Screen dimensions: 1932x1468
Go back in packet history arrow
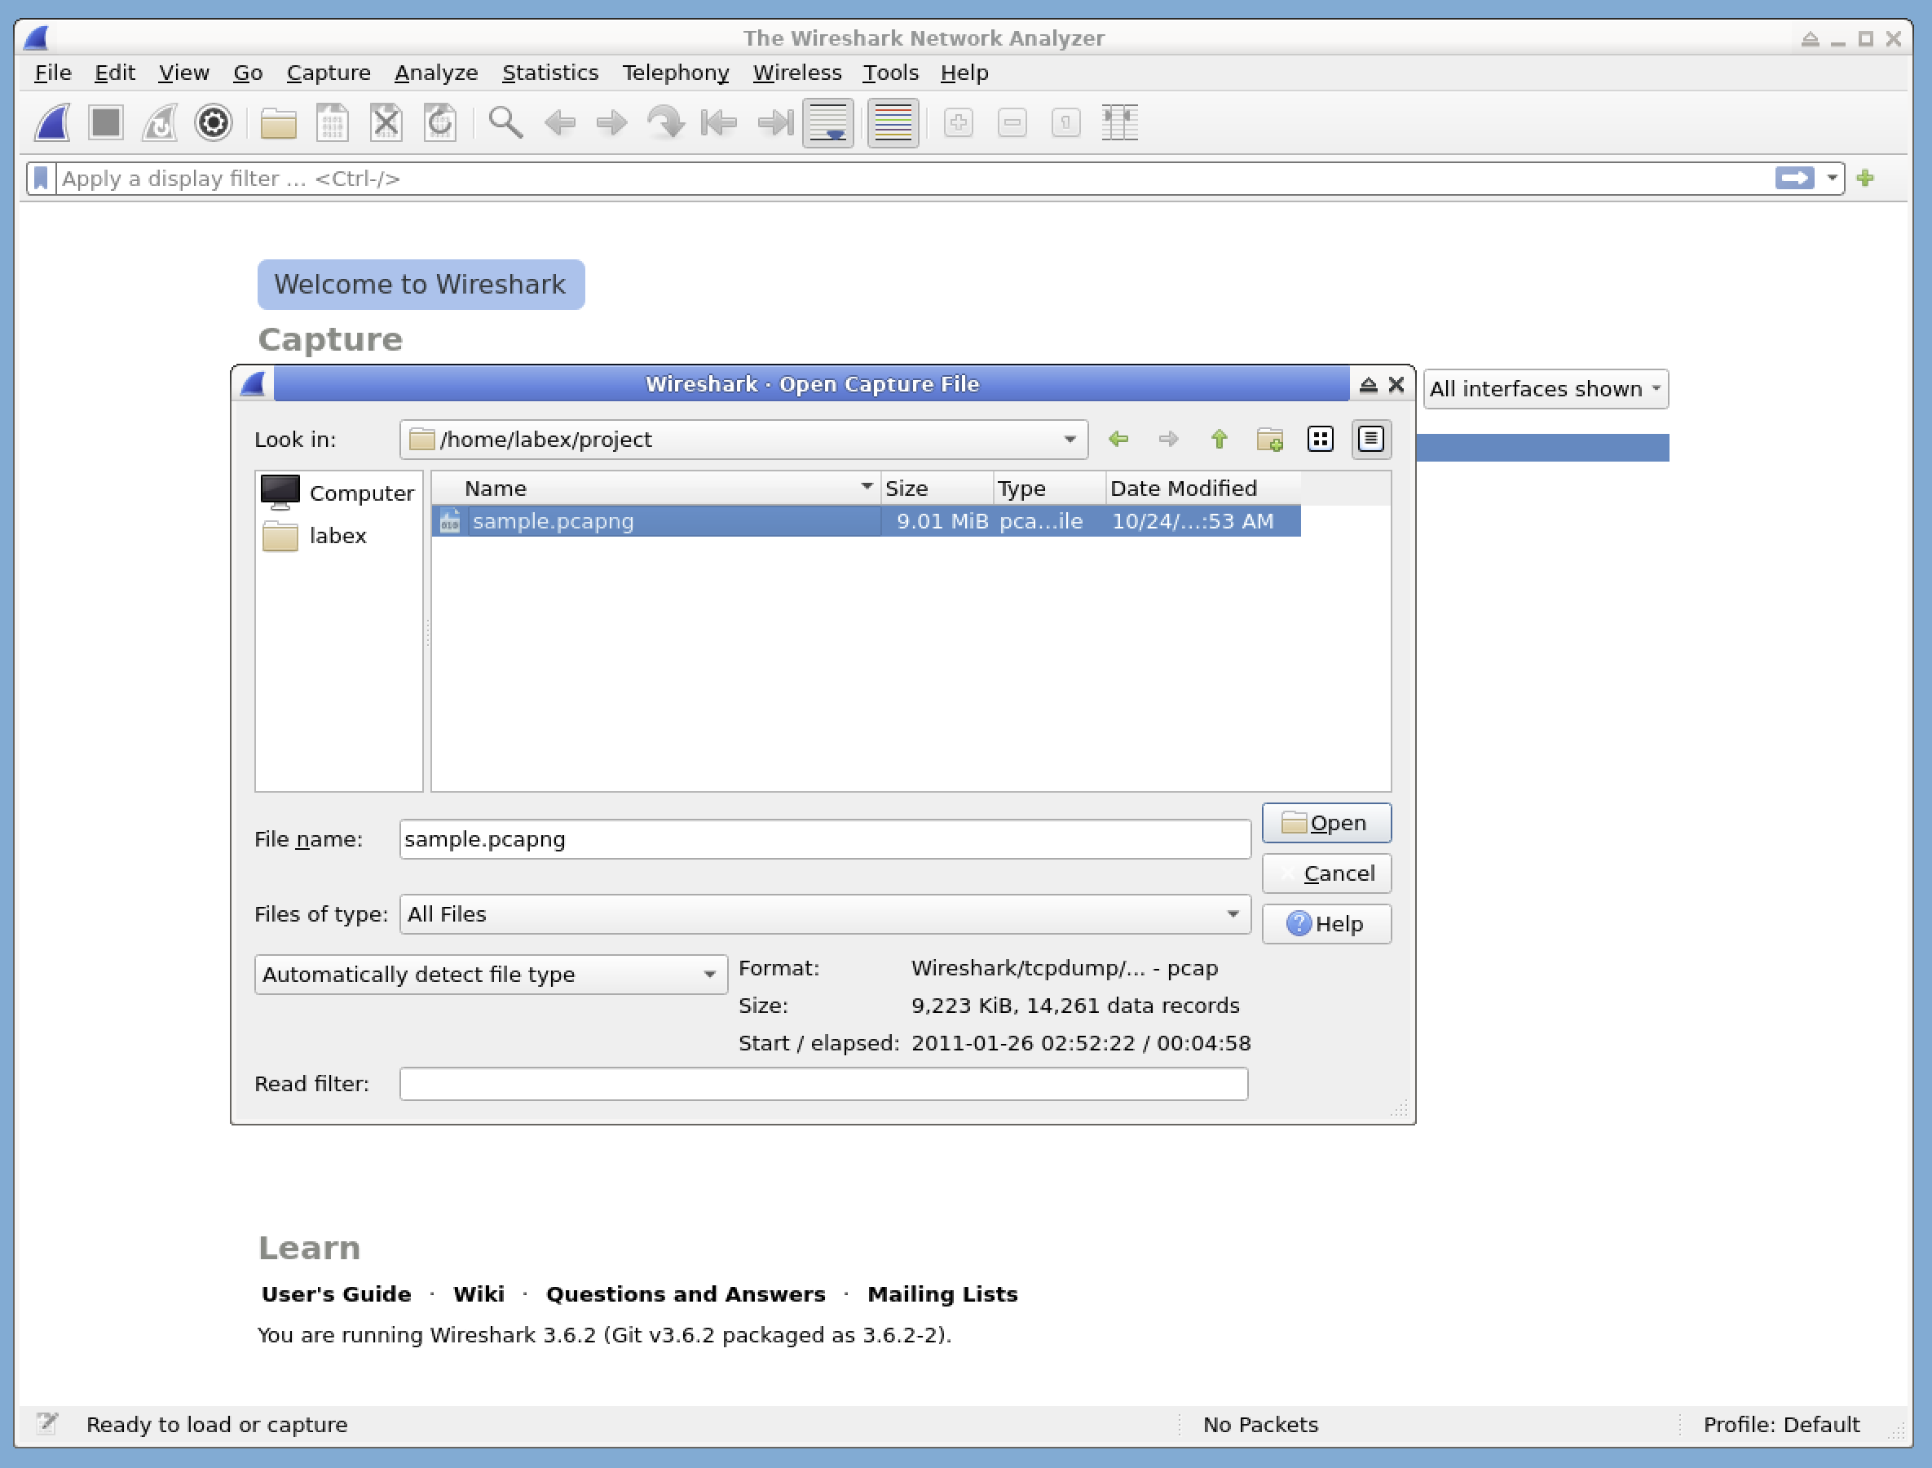559,122
